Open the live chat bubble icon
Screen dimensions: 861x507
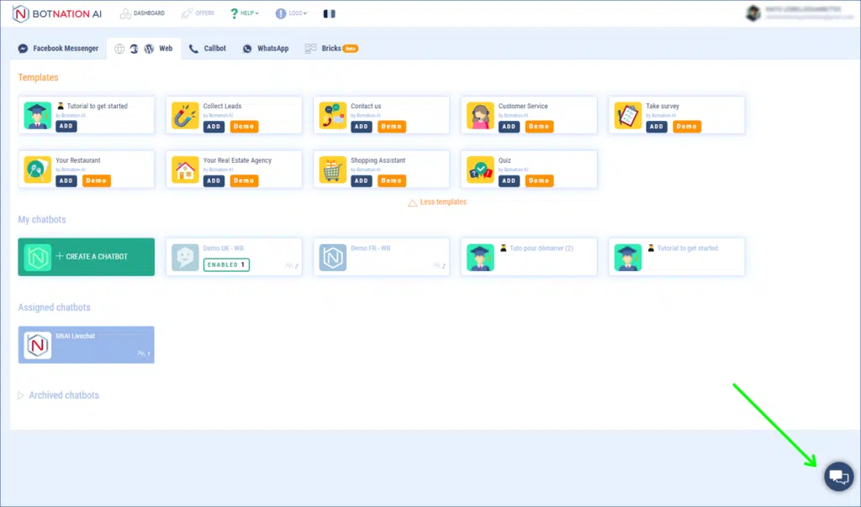click(x=837, y=477)
